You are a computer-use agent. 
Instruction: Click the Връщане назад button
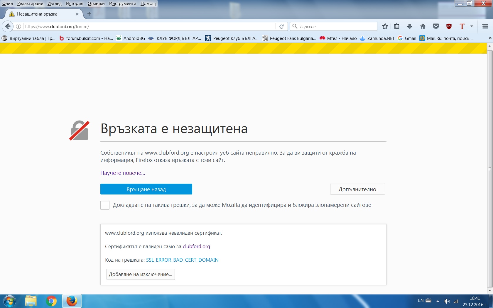click(146, 189)
